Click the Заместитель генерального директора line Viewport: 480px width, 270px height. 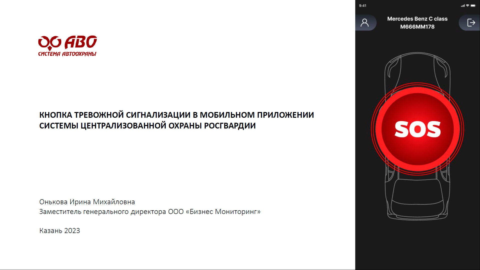[150, 212]
